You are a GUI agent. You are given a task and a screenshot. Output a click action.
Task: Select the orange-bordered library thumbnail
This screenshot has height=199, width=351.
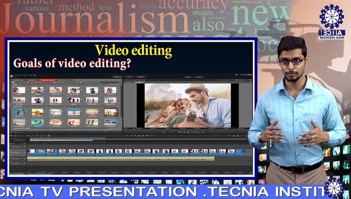pyautogui.click(x=111, y=113)
